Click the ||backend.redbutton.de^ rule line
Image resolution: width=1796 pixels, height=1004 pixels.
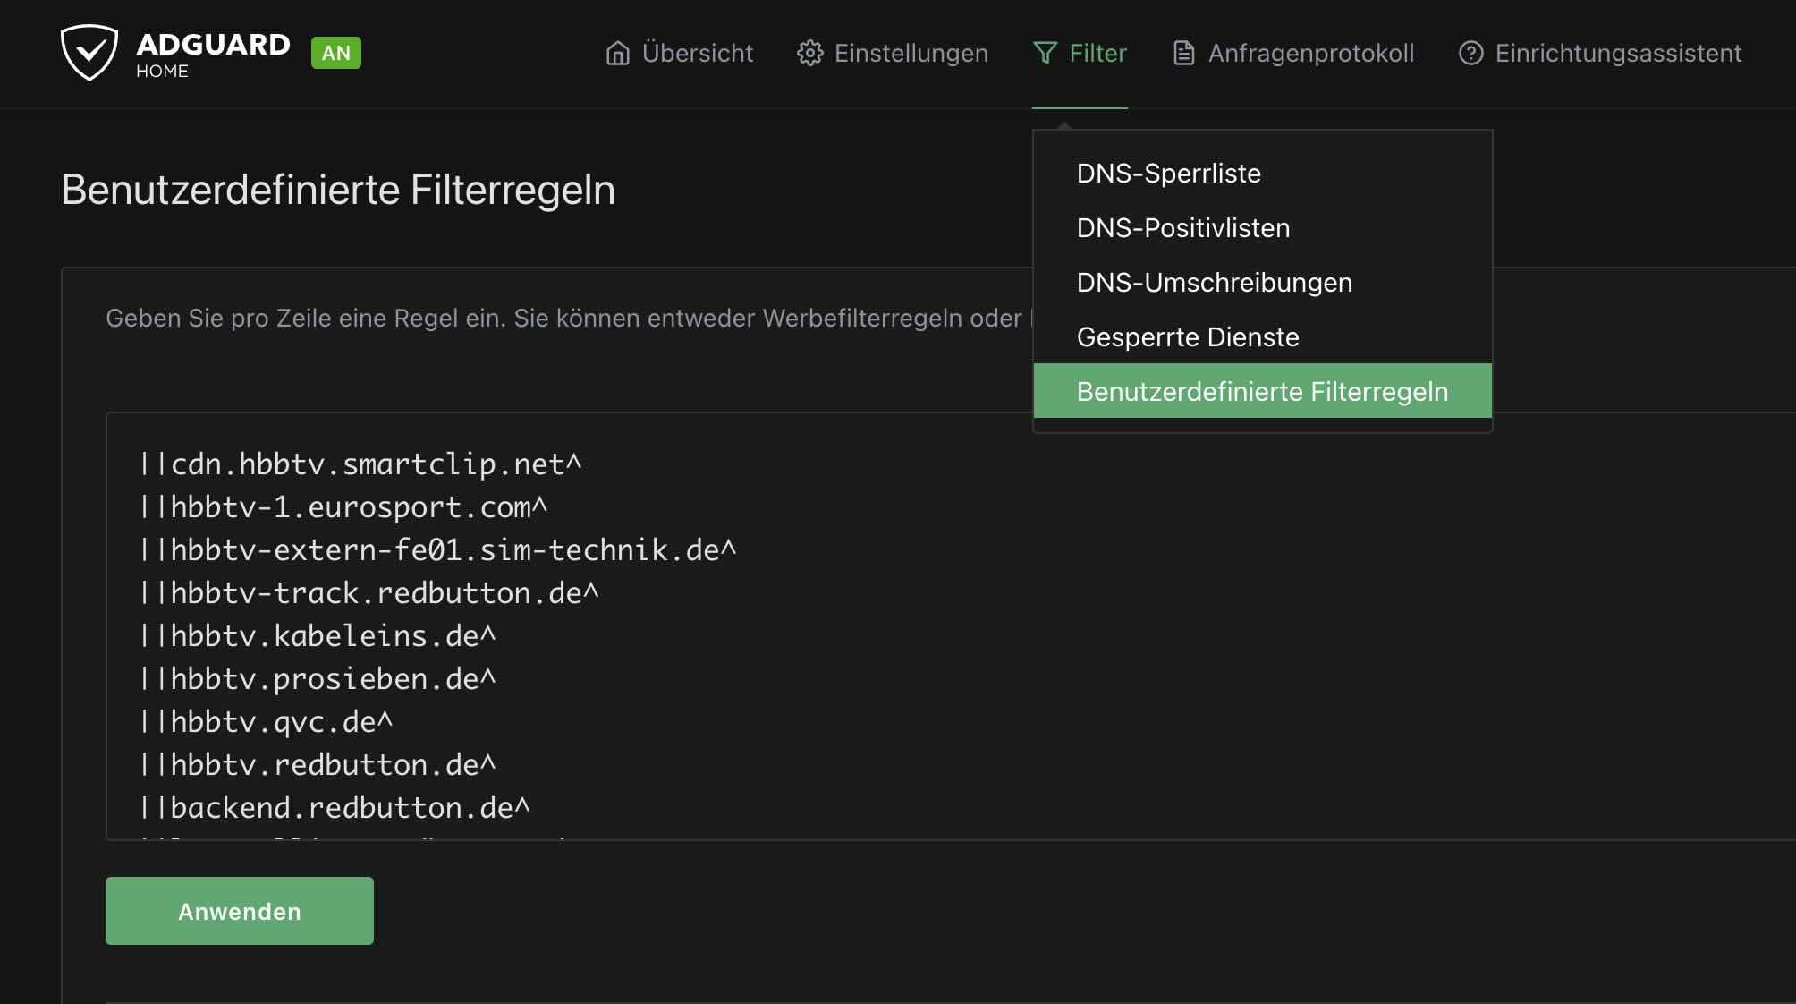pyautogui.click(x=335, y=807)
